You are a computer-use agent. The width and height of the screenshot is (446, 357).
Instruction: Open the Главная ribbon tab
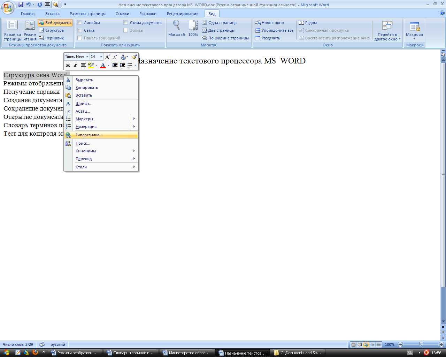coord(28,14)
